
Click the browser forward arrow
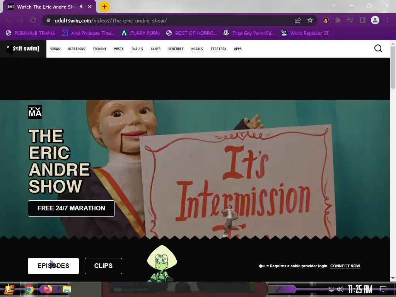(21, 20)
